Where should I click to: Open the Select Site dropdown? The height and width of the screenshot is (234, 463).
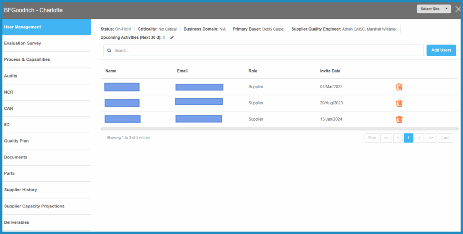(x=433, y=9)
